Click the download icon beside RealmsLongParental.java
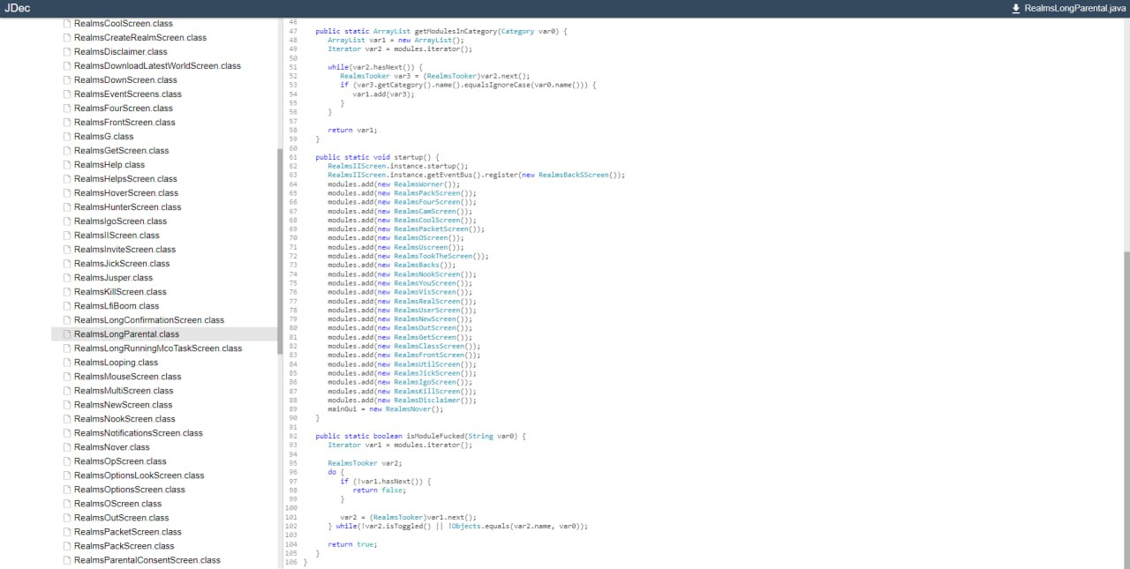The height and width of the screenshot is (569, 1130). pos(1016,9)
